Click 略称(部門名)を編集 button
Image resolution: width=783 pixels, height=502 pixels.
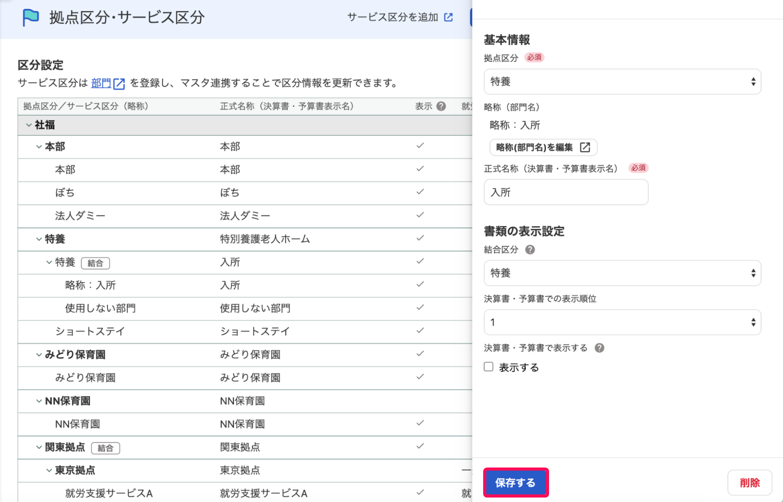pos(543,147)
